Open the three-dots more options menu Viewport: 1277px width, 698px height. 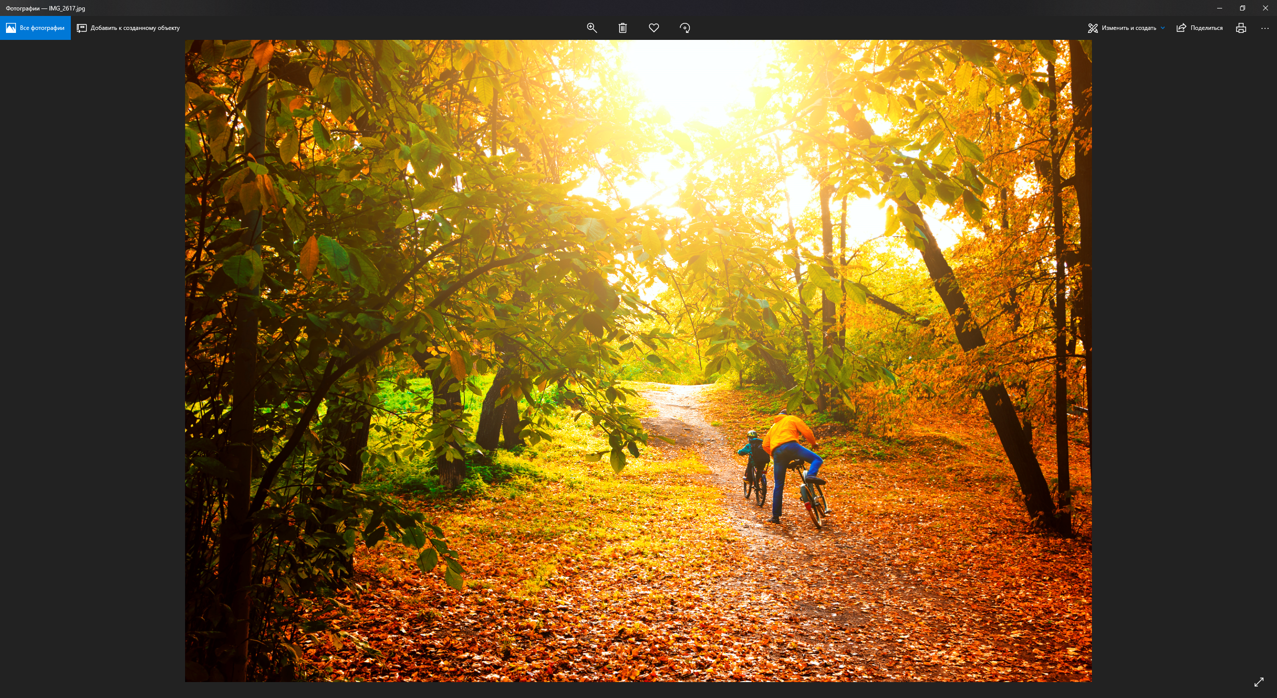coord(1265,28)
